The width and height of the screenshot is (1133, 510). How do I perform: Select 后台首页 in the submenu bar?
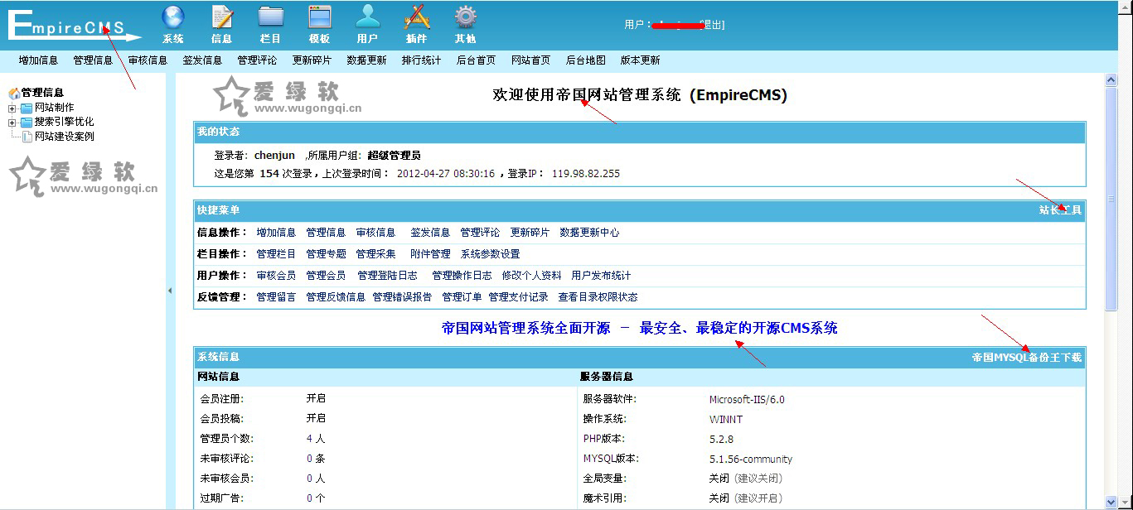[476, 60]
